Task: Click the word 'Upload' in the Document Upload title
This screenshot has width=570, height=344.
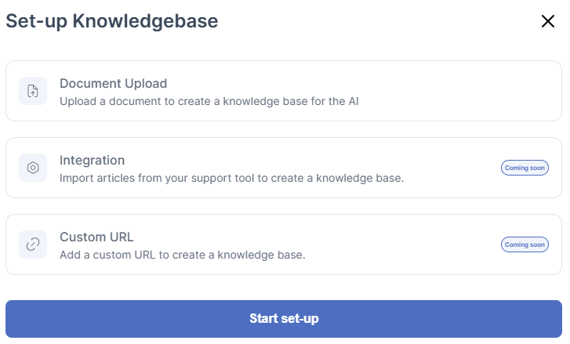Action: (x=146, y=84)
